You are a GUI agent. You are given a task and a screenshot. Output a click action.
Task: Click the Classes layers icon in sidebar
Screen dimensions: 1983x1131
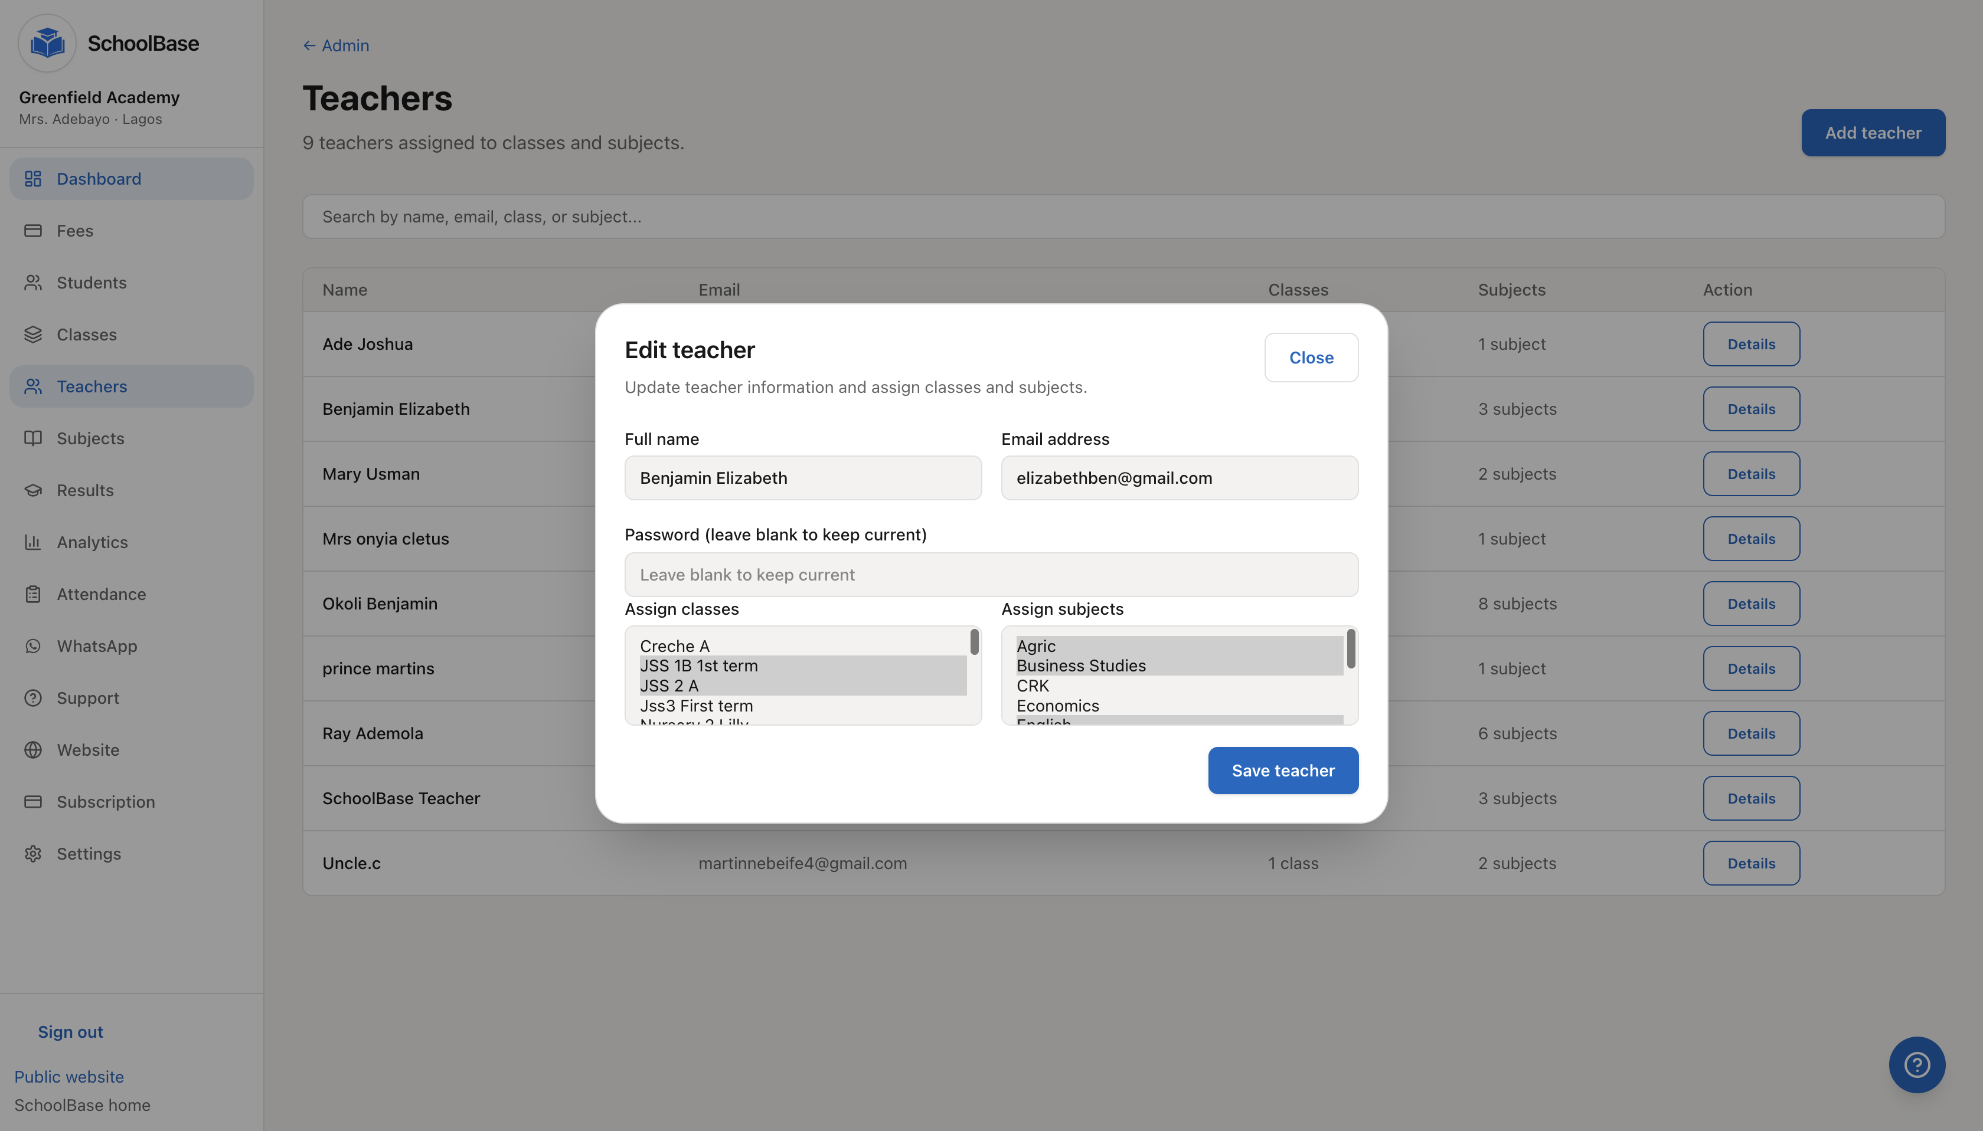[32, 335]
